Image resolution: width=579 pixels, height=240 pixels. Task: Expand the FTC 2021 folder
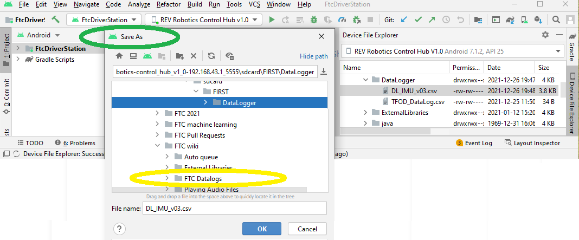pos(157,113)
